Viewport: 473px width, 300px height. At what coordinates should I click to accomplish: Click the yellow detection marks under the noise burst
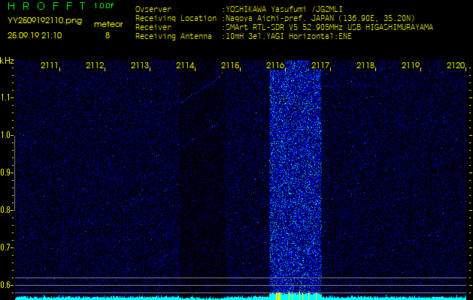(296, 296)
